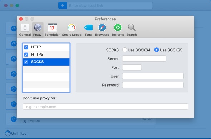Click the Server input field
The image size is (211, 139).
tap(144, 58)
